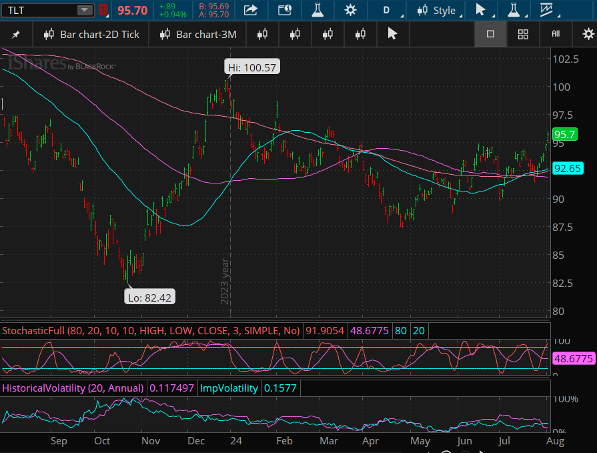This screenshot has width=597, height=453.
Task: Click the 100 price axis label
Action: click(x=562, y=87)
